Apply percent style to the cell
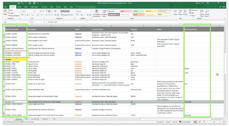This screenshot has width=229, height=126. [x=82, y=15]
